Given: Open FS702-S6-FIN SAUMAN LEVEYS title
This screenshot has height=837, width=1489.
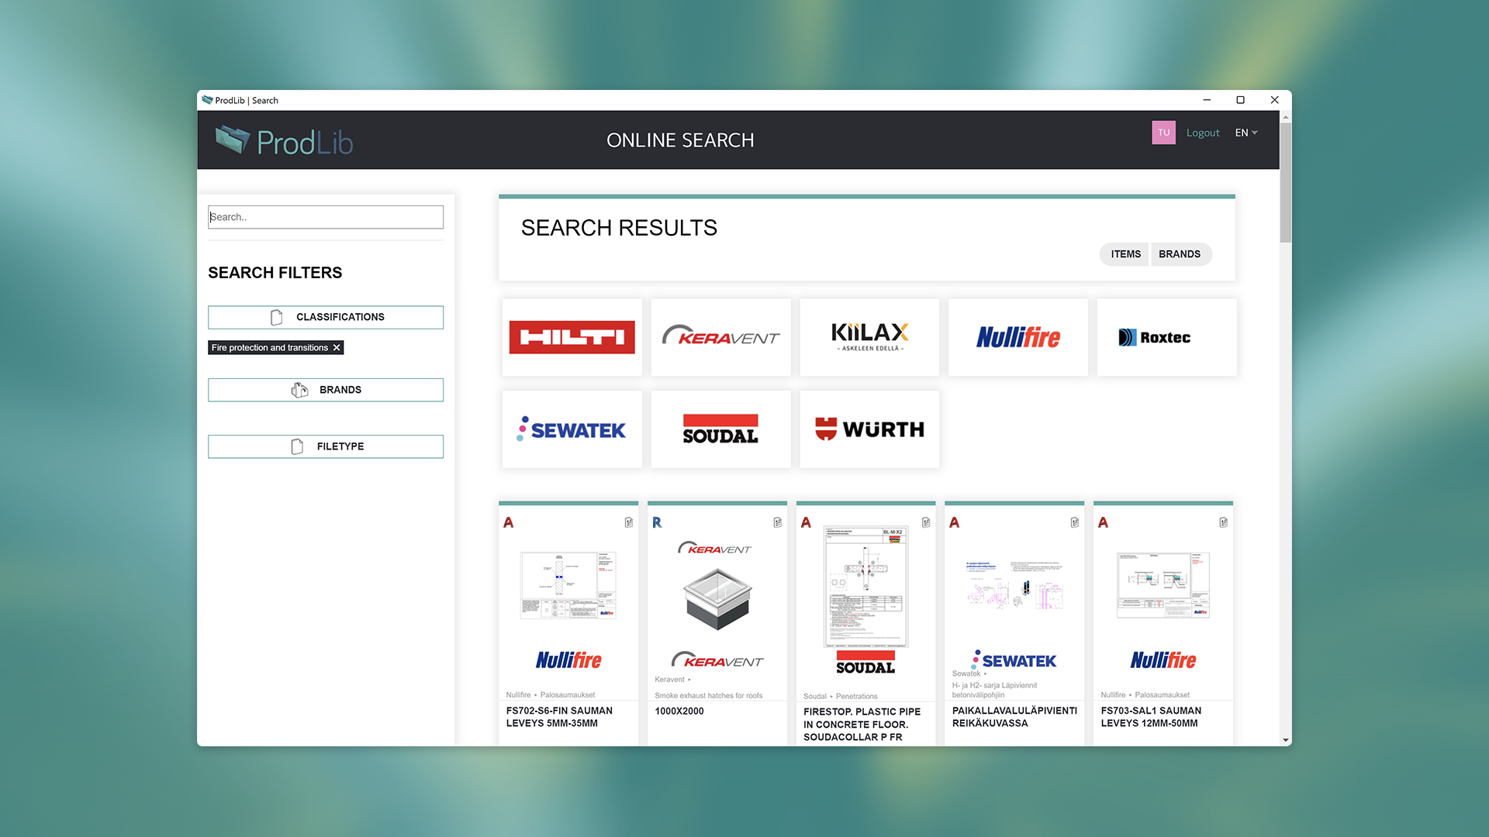Looking at the screenshot, I should pos(559,717).
